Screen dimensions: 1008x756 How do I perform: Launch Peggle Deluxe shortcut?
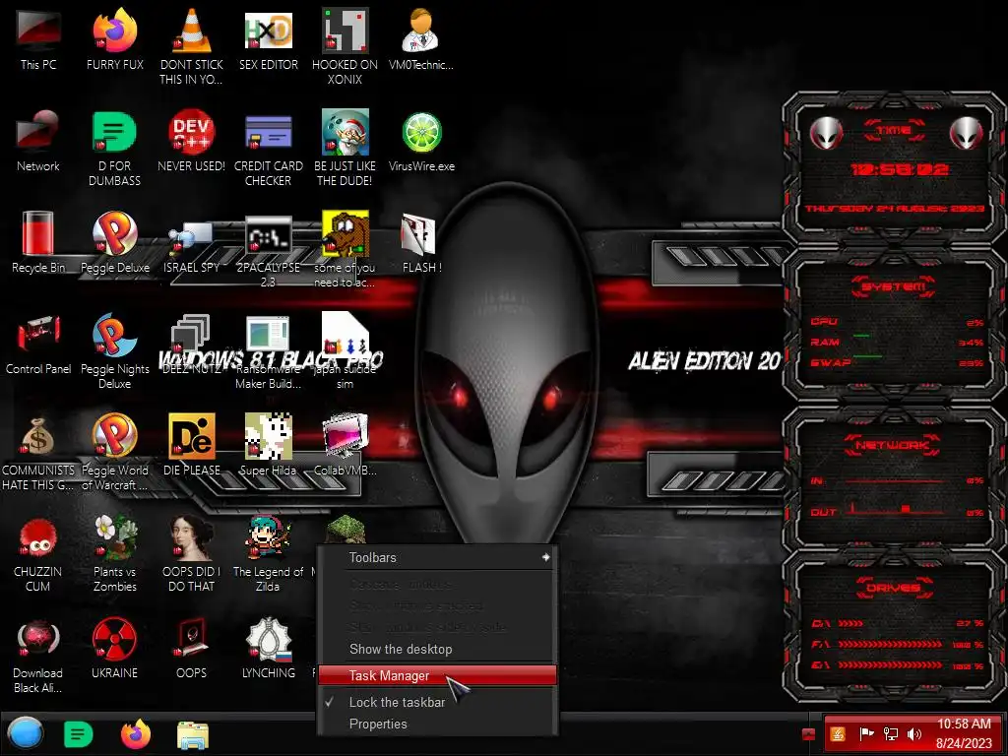click(114, 233)
